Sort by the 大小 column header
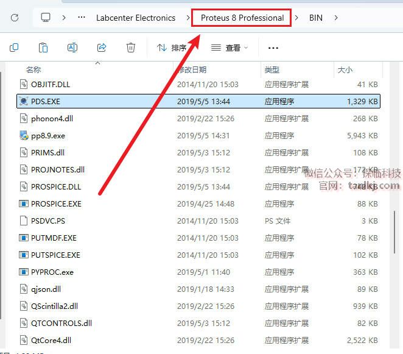 click(345, 69)
